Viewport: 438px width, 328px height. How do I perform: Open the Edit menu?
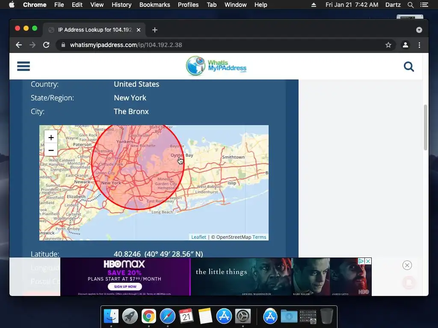click(x=77, y=5)
